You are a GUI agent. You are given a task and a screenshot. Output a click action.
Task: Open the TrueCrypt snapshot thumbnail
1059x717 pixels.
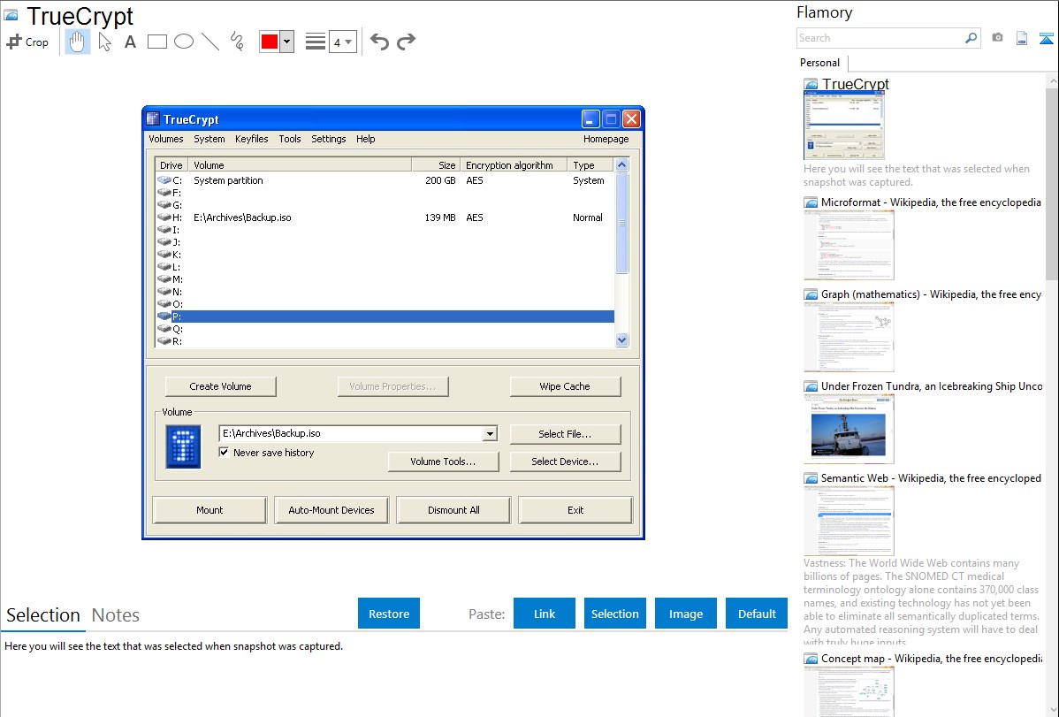843,125
